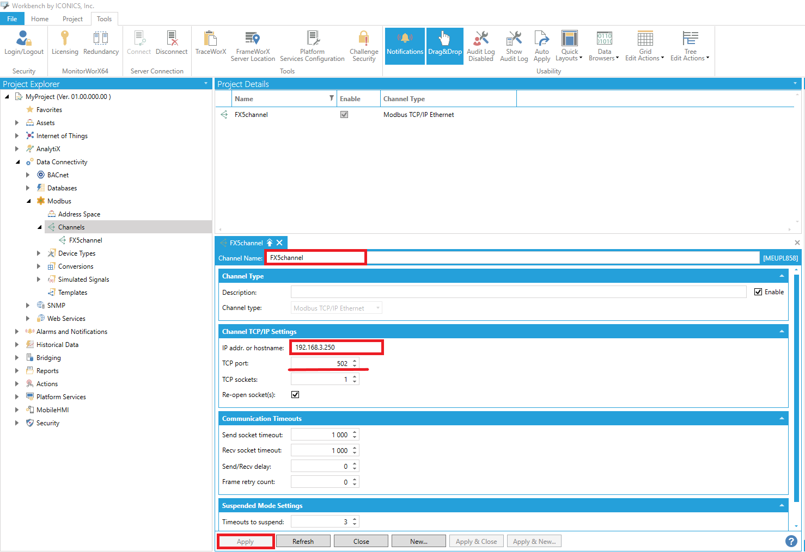Viewport: 805px width, 552px height.
Task: Expand the AnalytiX tree node
Action: click(x=17, y=149)
